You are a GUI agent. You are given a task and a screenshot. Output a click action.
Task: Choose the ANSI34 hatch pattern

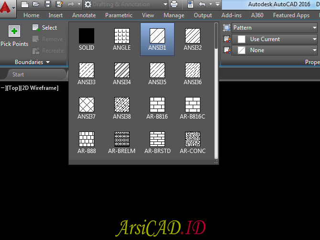(122, 74)
